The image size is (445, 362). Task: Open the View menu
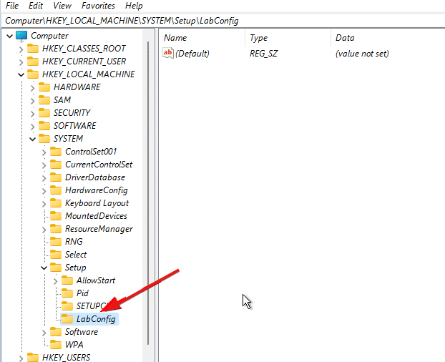62,6
